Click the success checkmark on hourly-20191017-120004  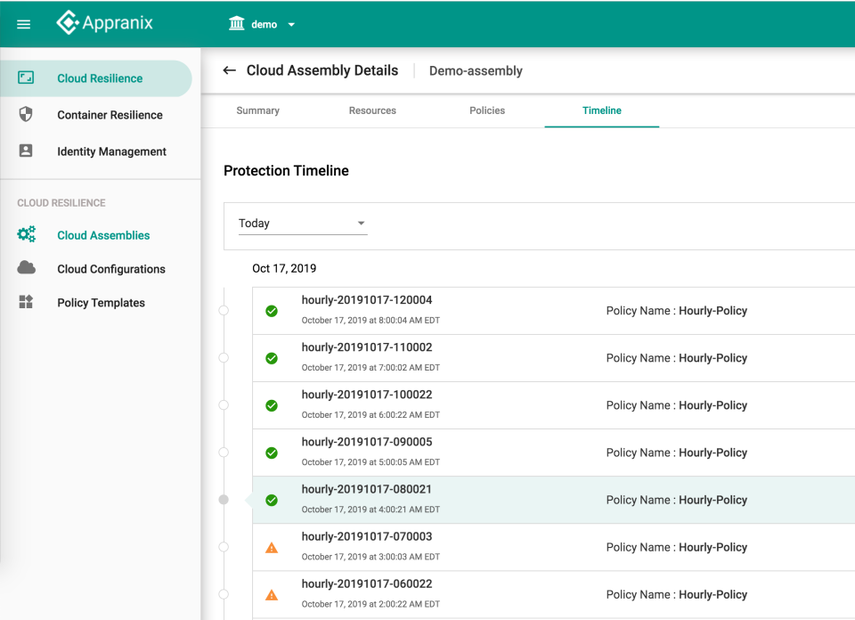point(272,311)
